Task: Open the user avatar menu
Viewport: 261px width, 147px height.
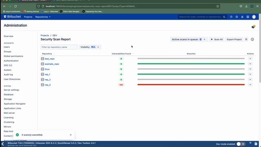Action: pos(254,17)
